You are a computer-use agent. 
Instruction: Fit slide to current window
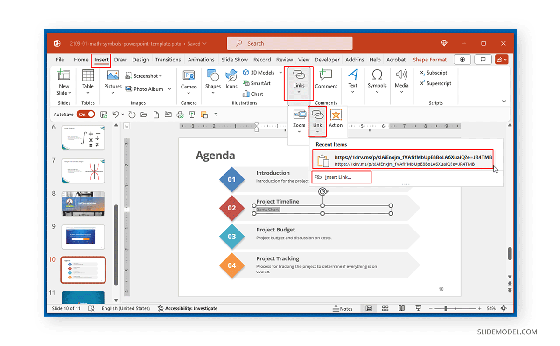(x=504, y=308)
